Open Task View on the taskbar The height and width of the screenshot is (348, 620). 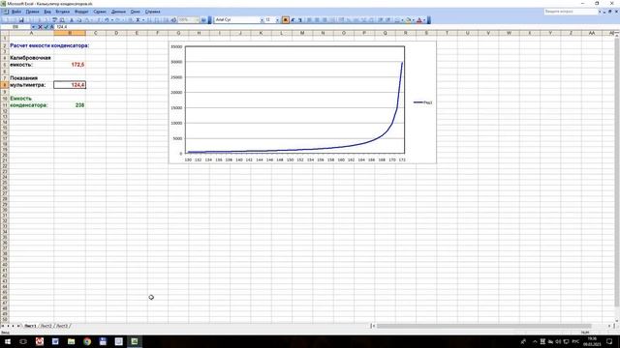pyautogui.click(x=23, y=341)
